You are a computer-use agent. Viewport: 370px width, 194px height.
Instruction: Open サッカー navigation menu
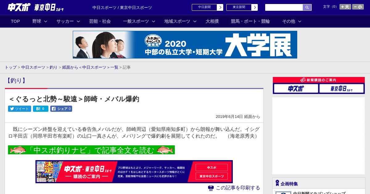point(65,21)
